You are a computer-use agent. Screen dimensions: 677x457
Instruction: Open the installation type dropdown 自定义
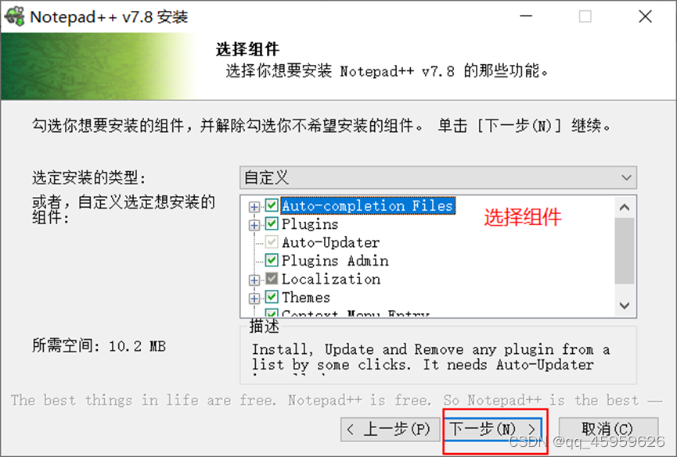[x=438, y=177]
